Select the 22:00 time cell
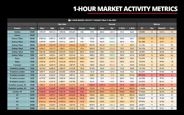184x115 pixels. (x=32, y=92)
